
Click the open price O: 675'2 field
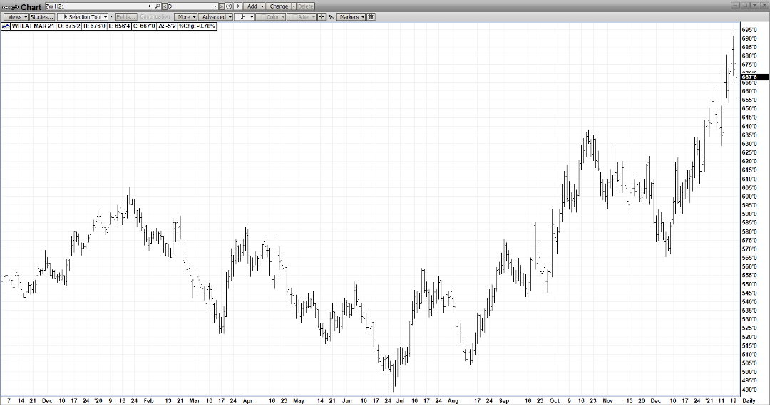pyautogui.click(x=68, y=26)
